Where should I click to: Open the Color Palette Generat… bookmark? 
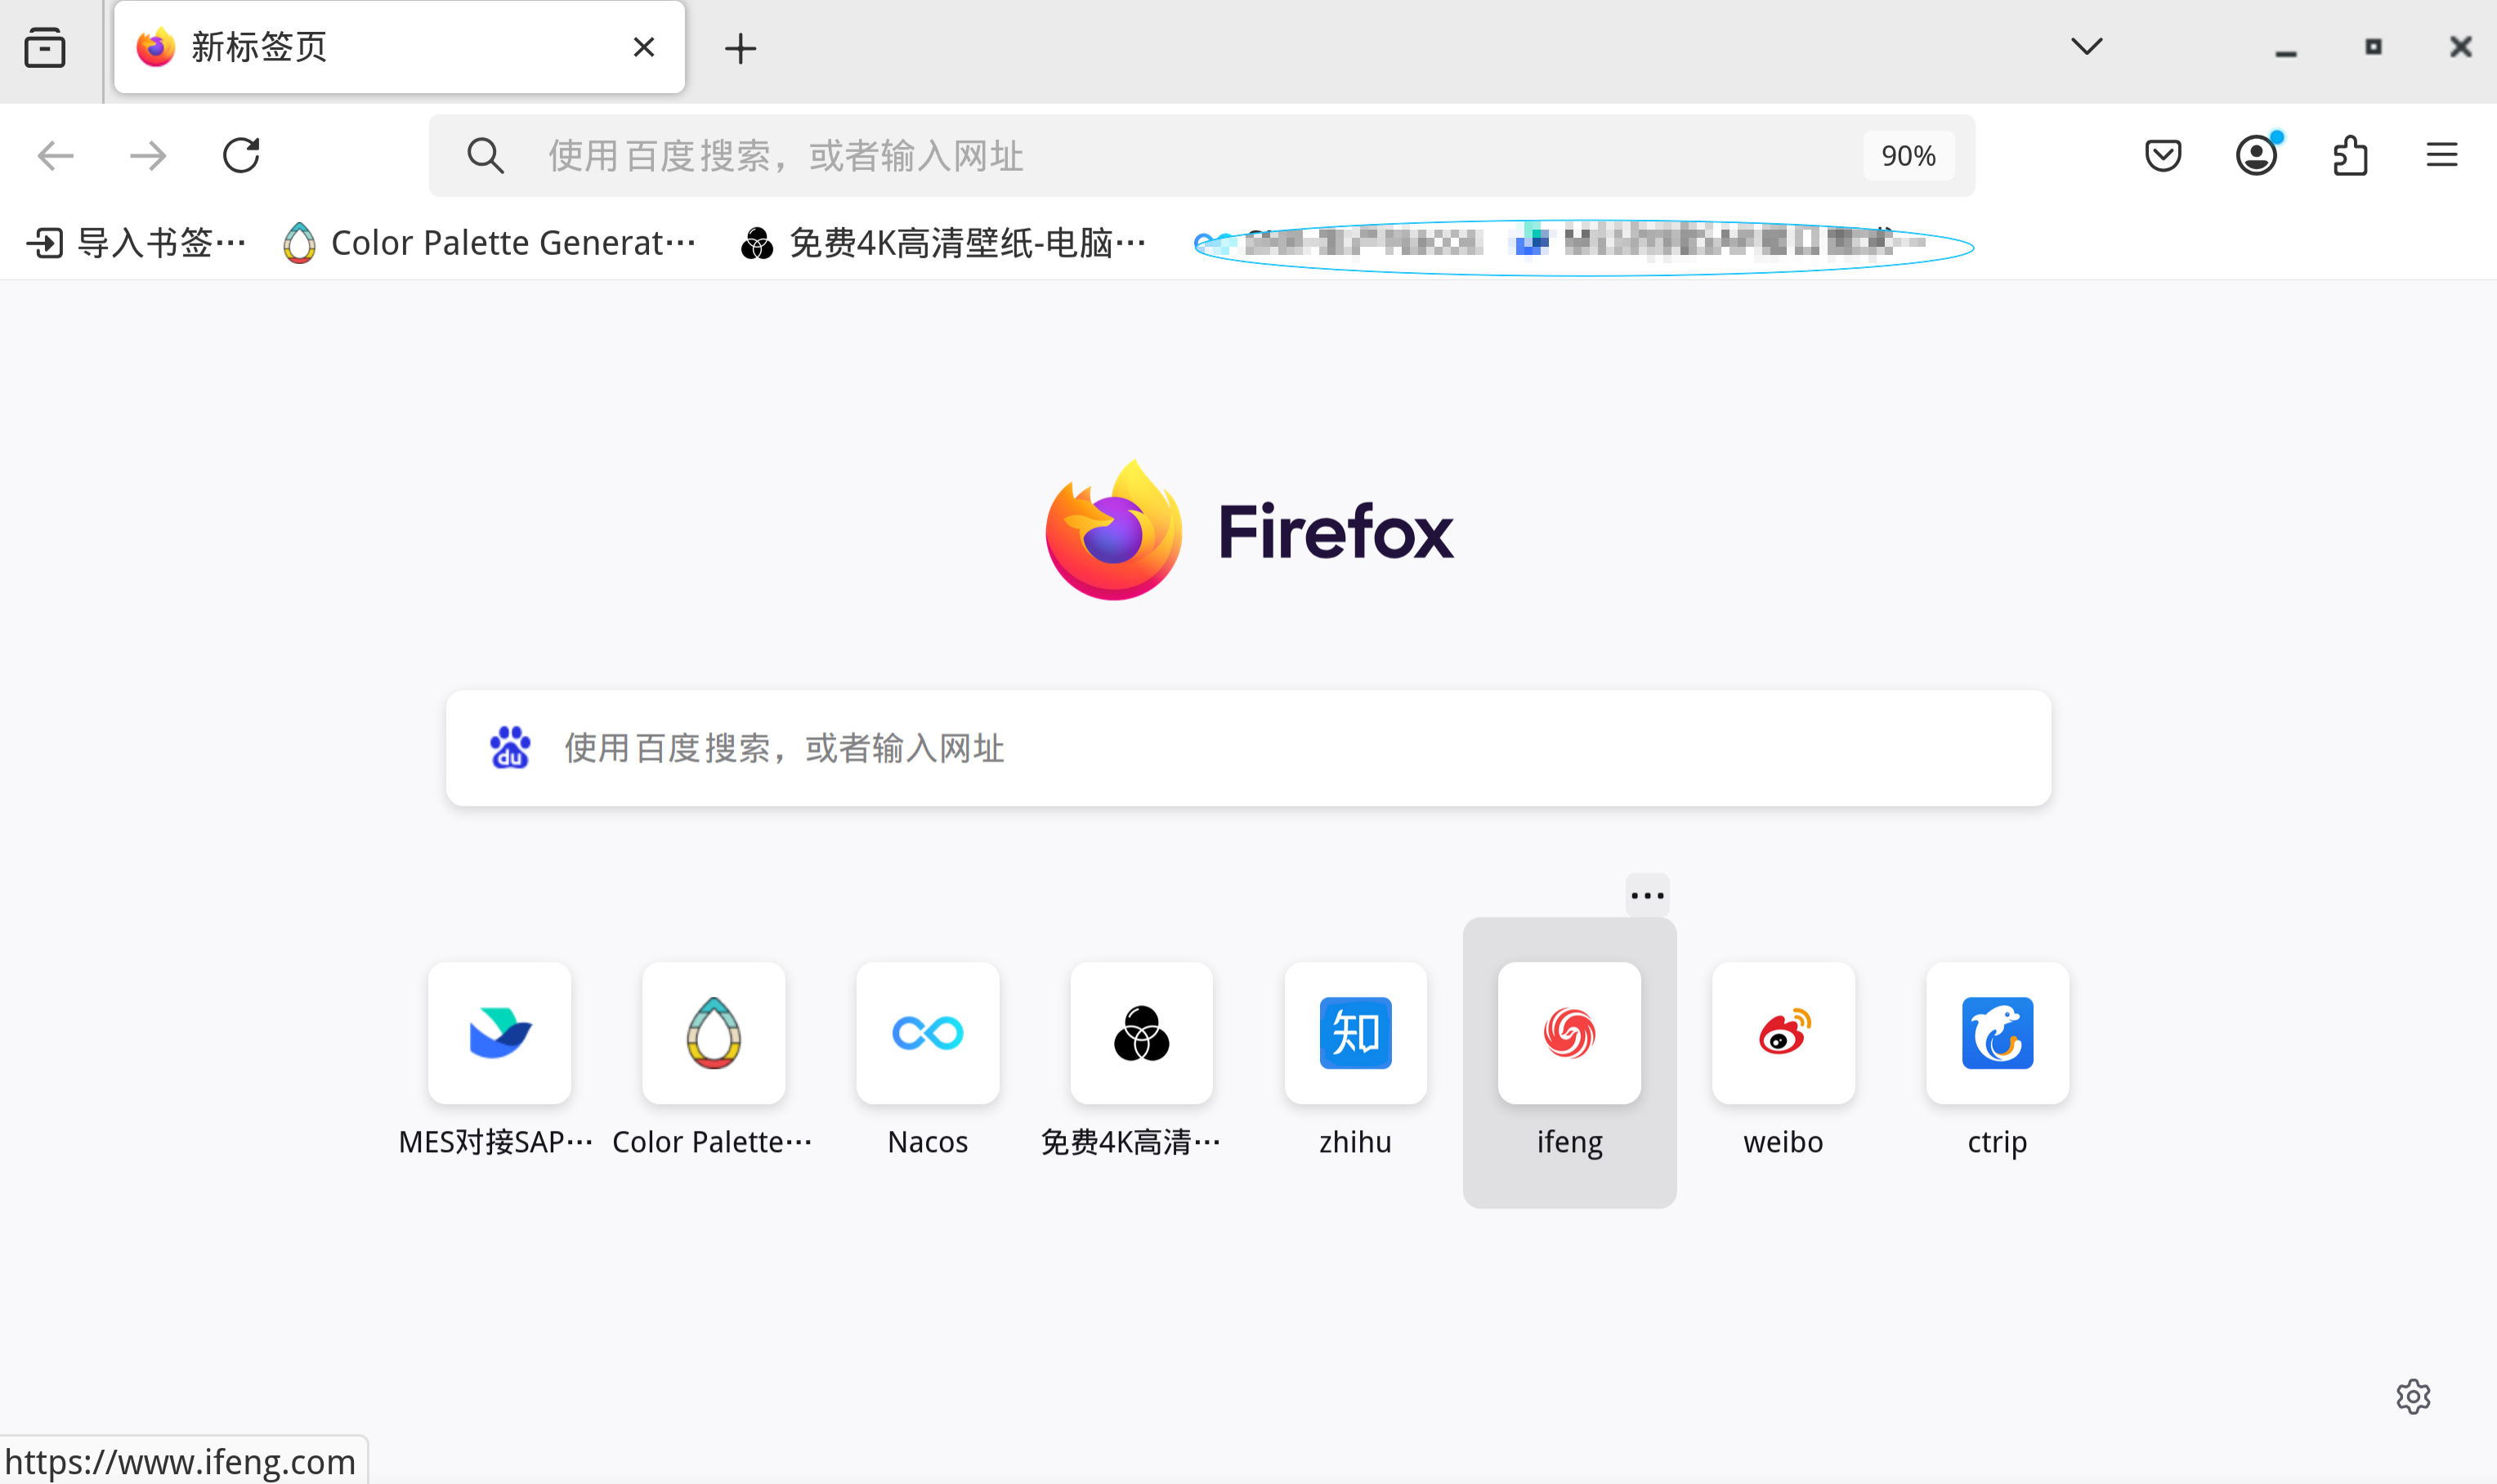point(489,242)
